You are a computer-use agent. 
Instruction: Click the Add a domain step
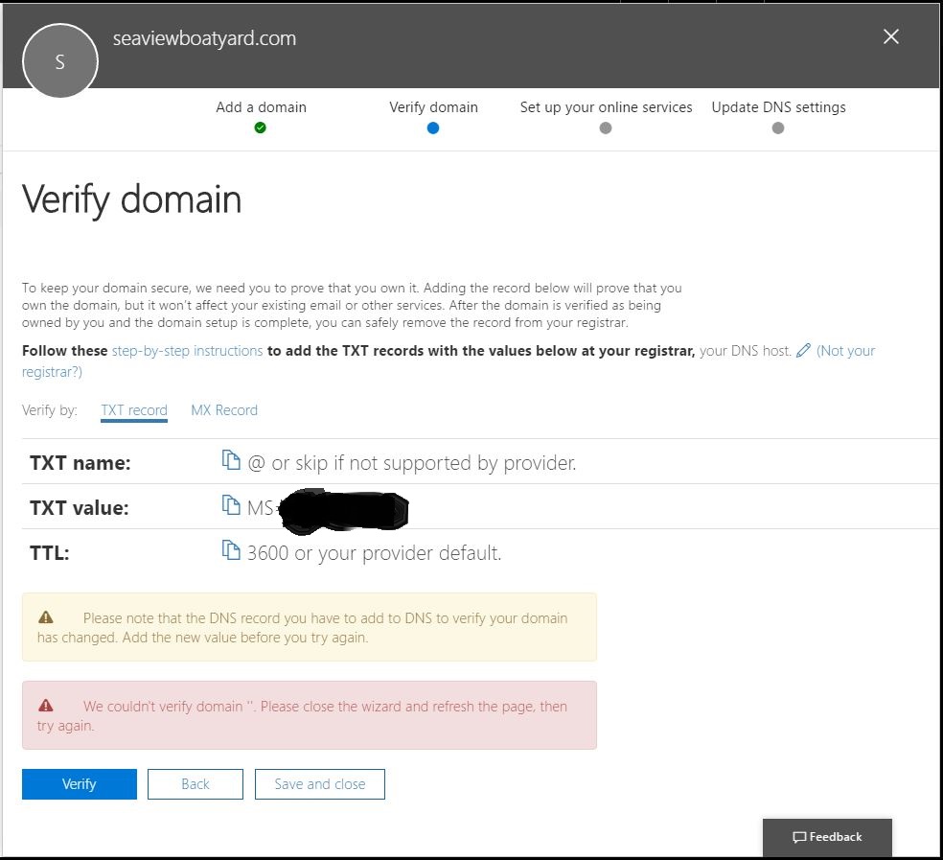point(261,107)
